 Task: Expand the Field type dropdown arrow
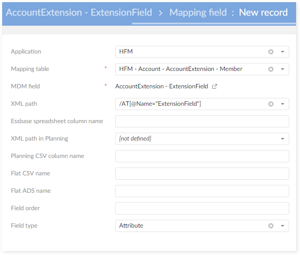pyautogui.click(x=282, y=226)
